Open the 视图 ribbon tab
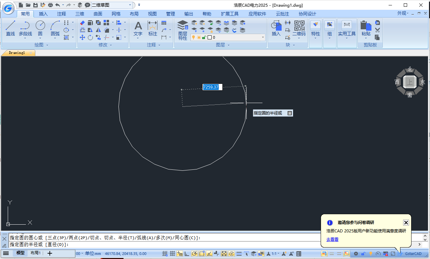Screen dimensions: 430x259 pos(152,14)
